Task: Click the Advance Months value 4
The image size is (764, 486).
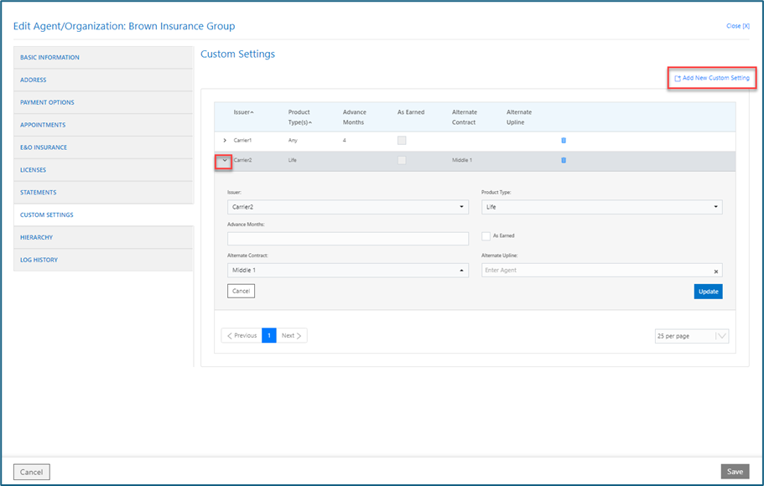Action: click(345, 140)
